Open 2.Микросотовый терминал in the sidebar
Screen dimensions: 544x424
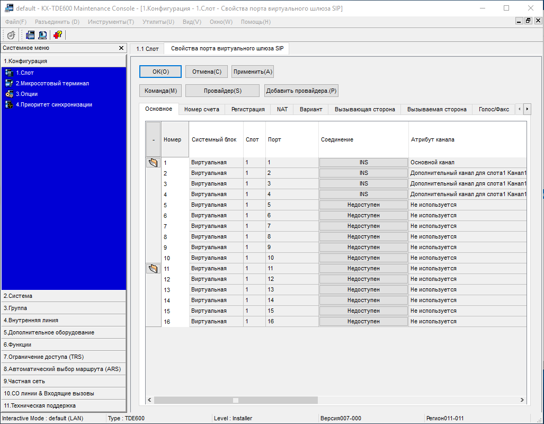52,83
